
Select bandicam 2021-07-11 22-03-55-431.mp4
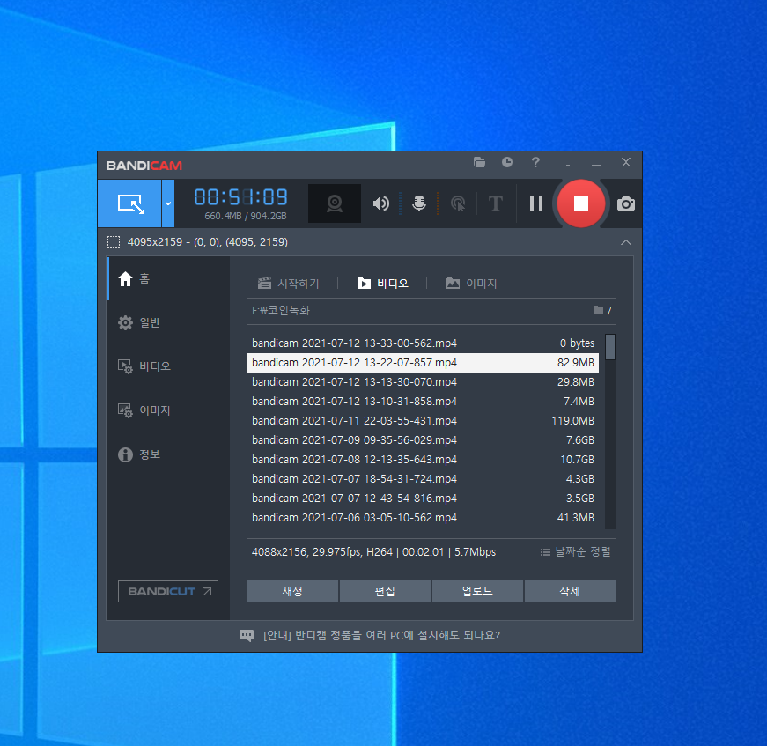[423, 421]
